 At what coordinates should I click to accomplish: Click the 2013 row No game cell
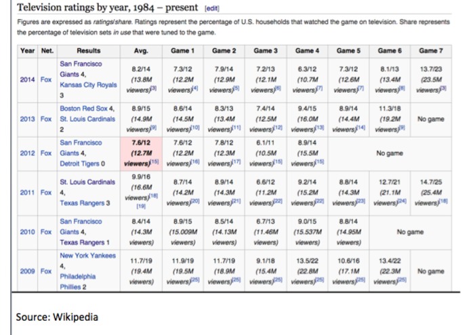[x=431, y=119]
